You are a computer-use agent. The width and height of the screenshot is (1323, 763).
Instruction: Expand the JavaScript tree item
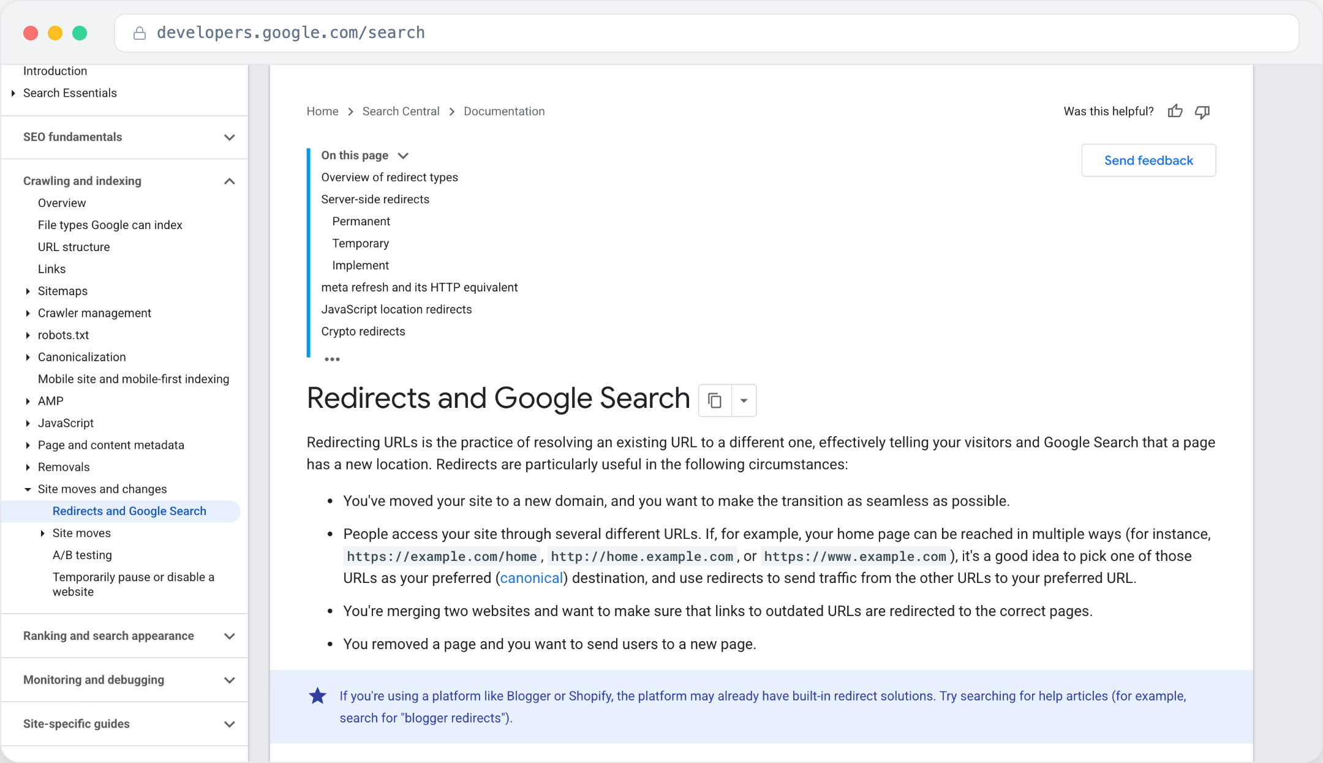(x=28, y=424)
